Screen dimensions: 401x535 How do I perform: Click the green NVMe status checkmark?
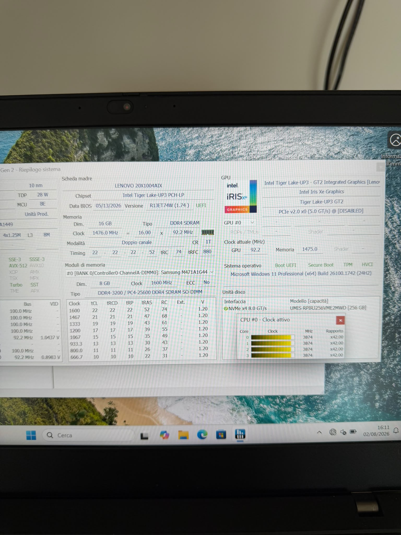click(226, 309)
